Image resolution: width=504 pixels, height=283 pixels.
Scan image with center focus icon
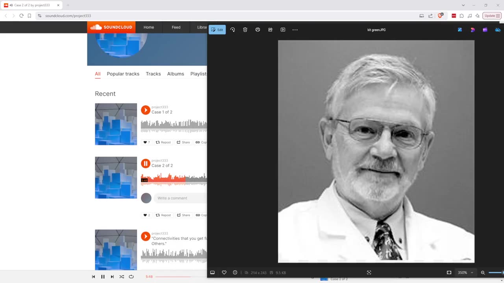click(x=369, y=272)
